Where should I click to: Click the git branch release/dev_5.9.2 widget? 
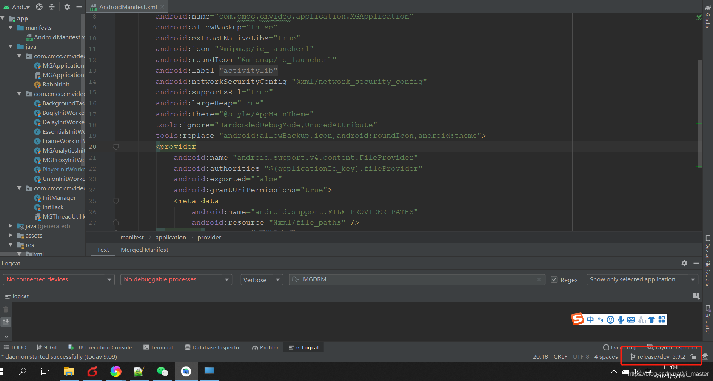[658, 356]
